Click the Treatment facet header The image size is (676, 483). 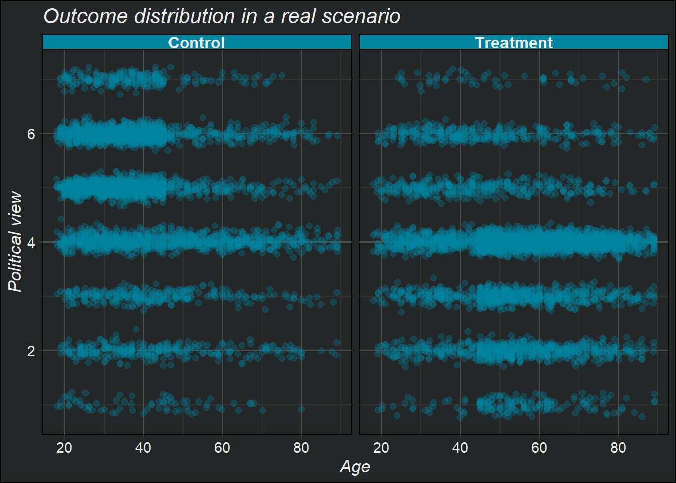[514, 42]
